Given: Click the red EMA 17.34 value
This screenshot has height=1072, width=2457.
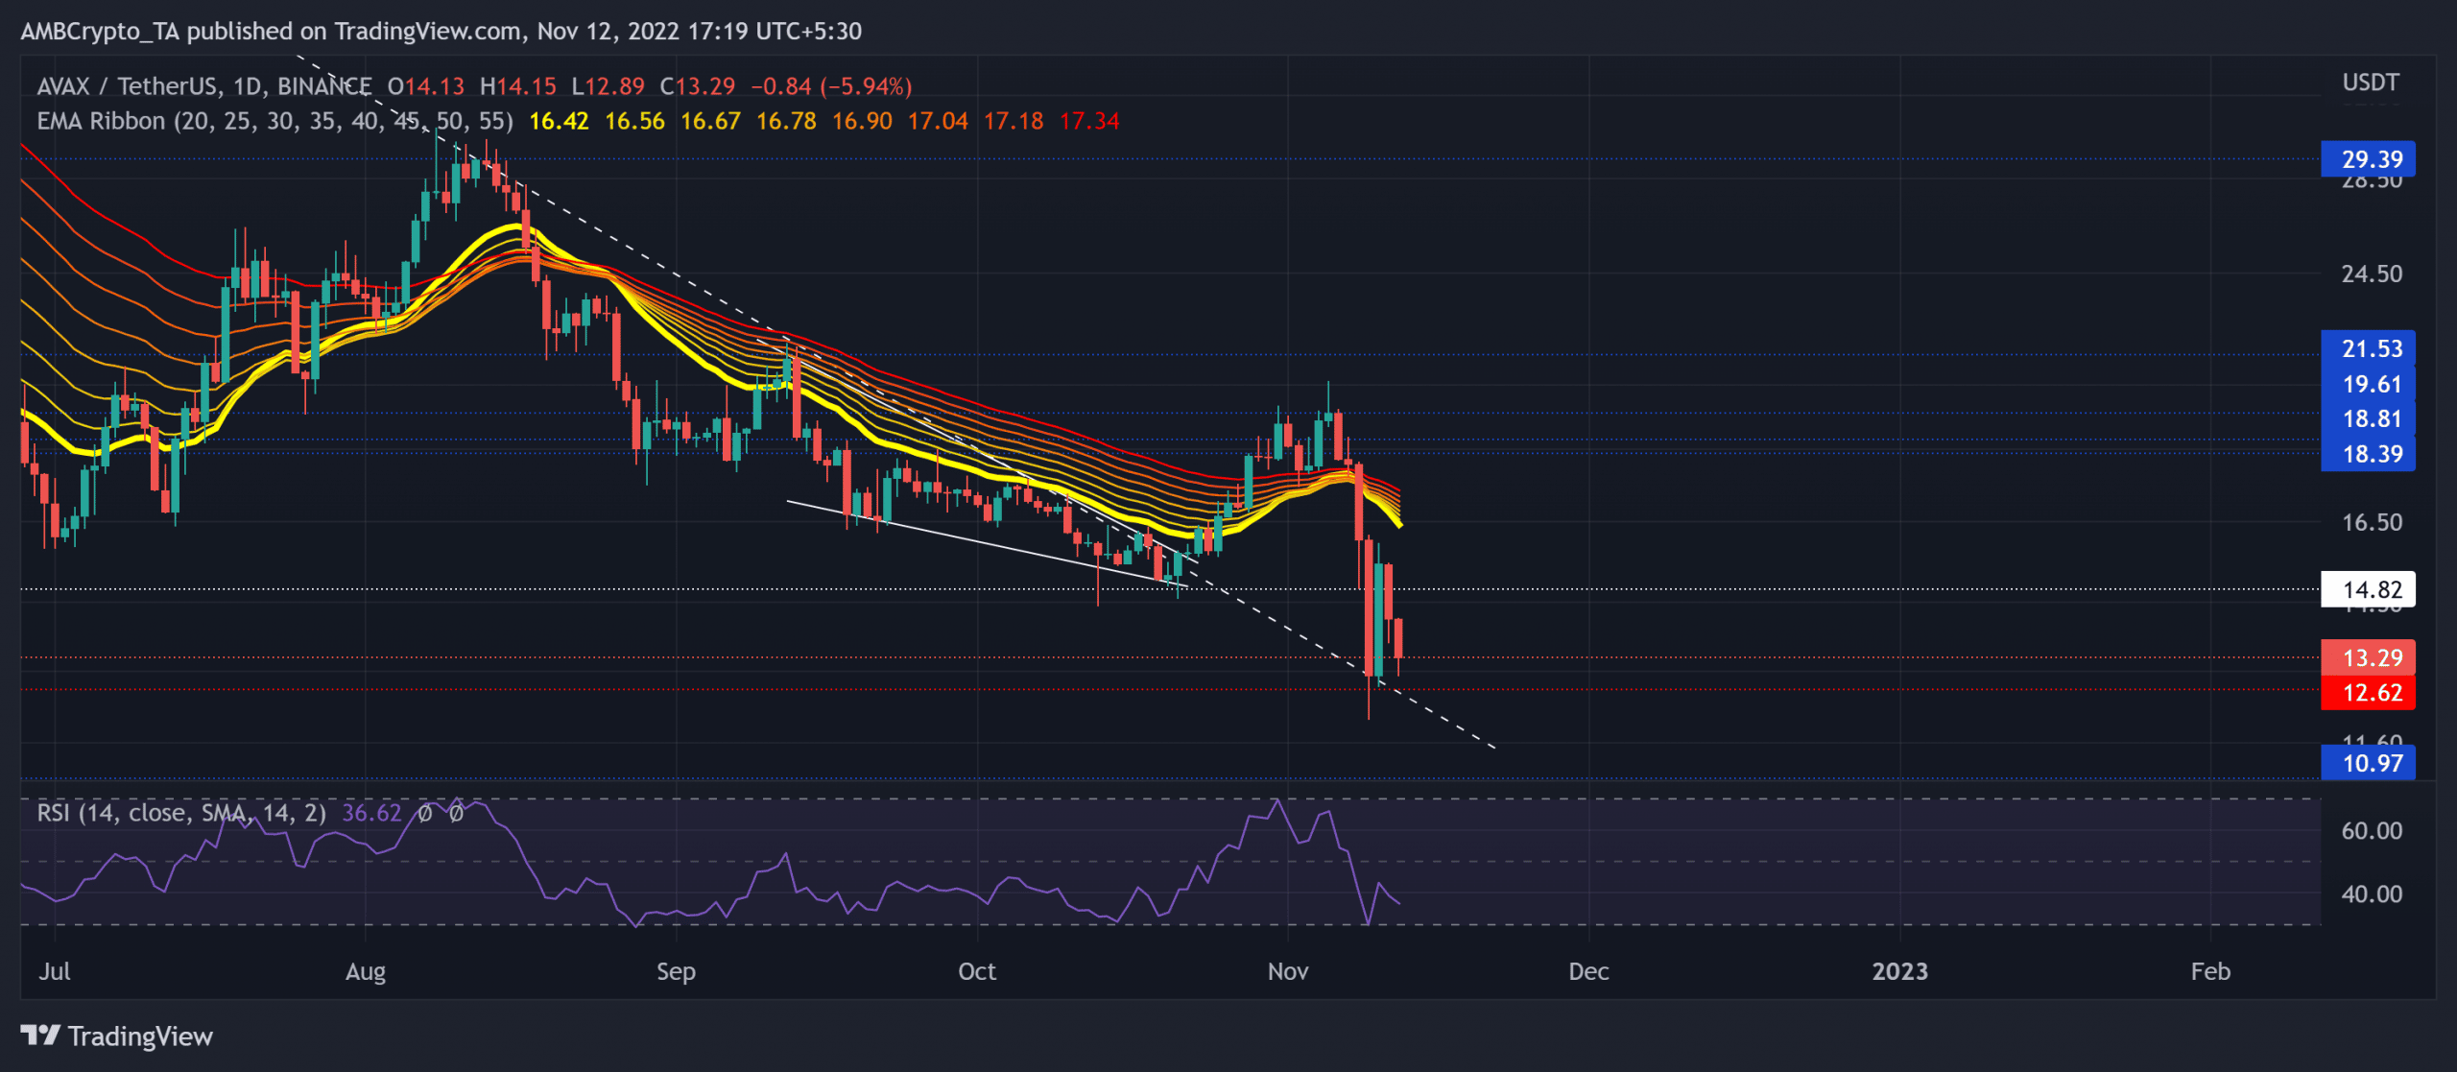Looking at the screenshot, I should click(1089, 121).
